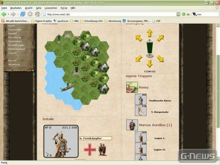This screenshot has width=220, height=165.
Task: Click the green banner in movement compass
Action: click(150, 48)
